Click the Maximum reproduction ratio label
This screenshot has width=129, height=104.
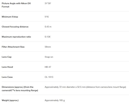pos(16,37)
